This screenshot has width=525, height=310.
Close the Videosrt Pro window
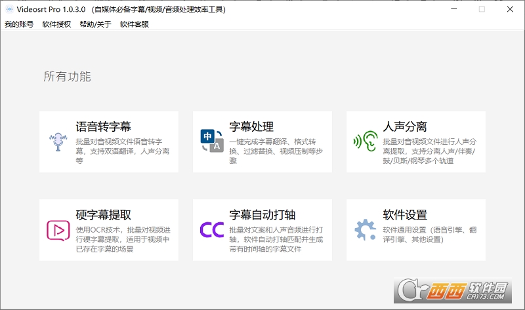(510, 9)
